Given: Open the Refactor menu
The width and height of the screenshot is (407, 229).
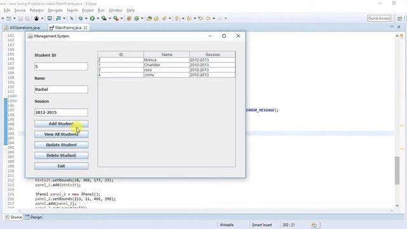Looking at the screenshot, I should (37, 10).
